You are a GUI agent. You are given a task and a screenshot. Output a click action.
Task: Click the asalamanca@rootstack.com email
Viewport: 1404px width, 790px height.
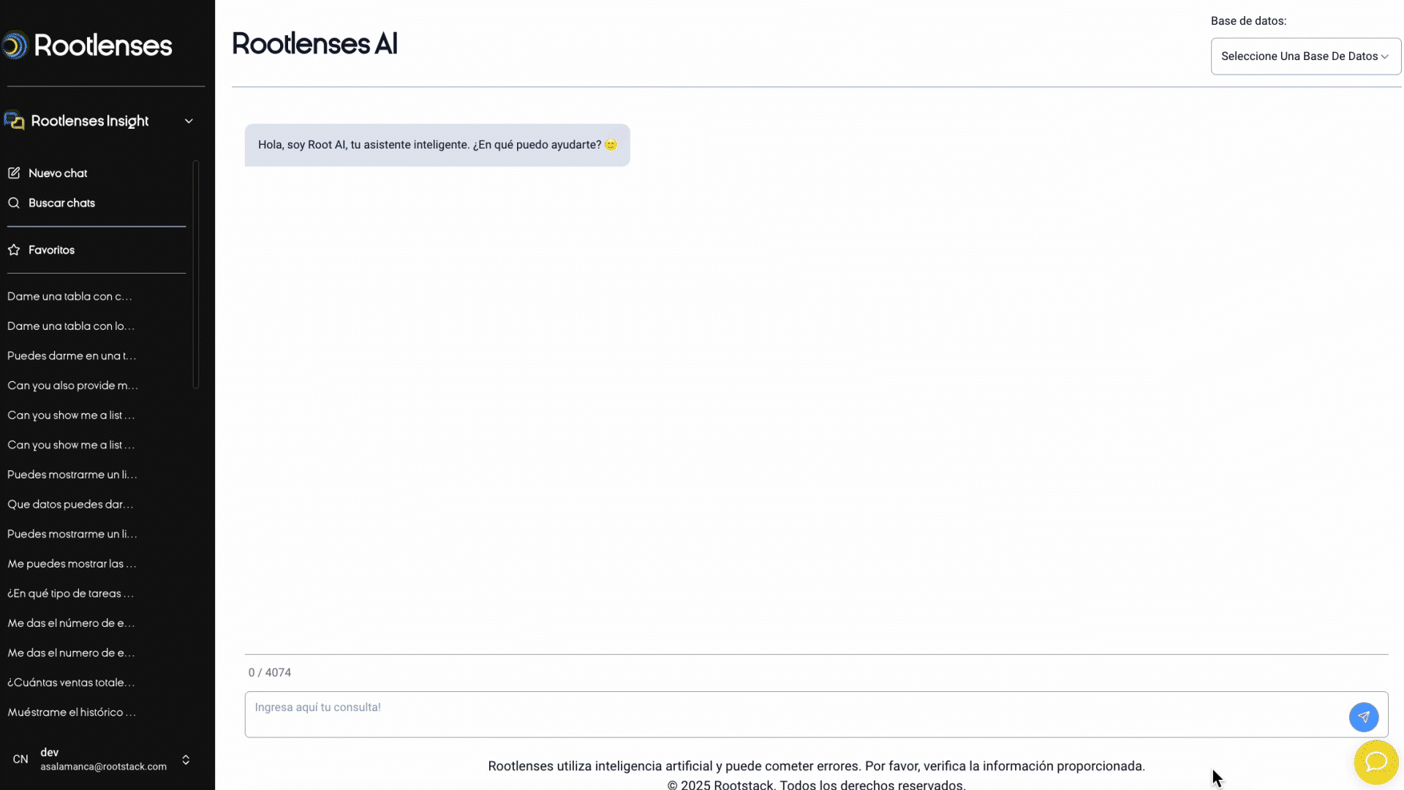click(103, 767)
